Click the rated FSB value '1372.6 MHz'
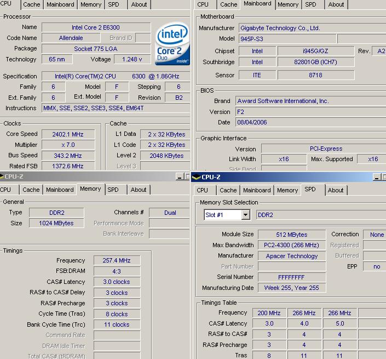Image resolution: width=386 pixels, height=359 pixels. point(68,166)
